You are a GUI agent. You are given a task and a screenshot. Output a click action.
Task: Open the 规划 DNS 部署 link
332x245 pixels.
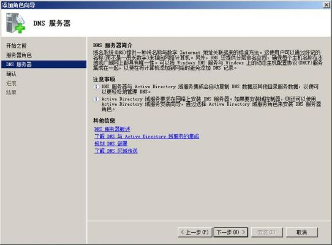point(111,143)
